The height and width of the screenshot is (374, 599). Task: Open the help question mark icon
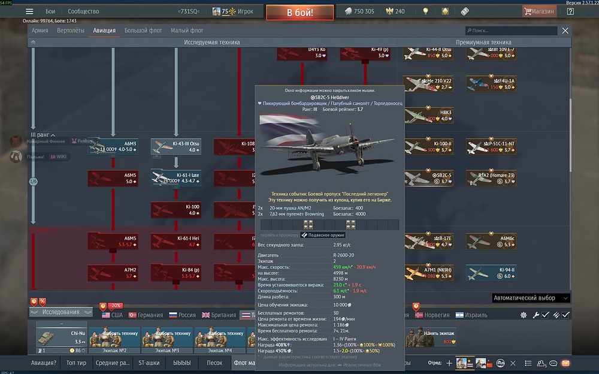(570, 11)
